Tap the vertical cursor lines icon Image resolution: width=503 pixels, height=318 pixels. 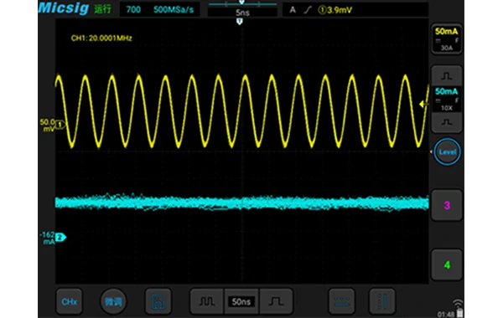click(382, 301)
